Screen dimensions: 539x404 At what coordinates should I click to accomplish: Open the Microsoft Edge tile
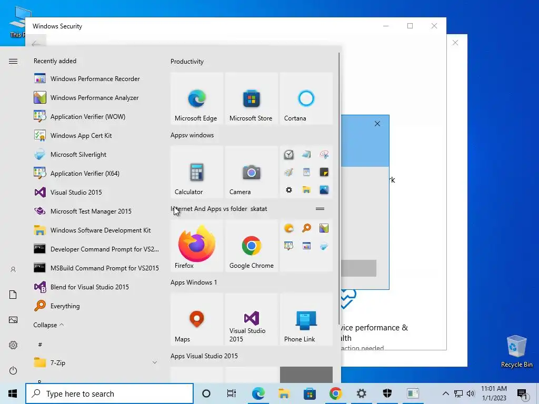(x=197, y=98)
